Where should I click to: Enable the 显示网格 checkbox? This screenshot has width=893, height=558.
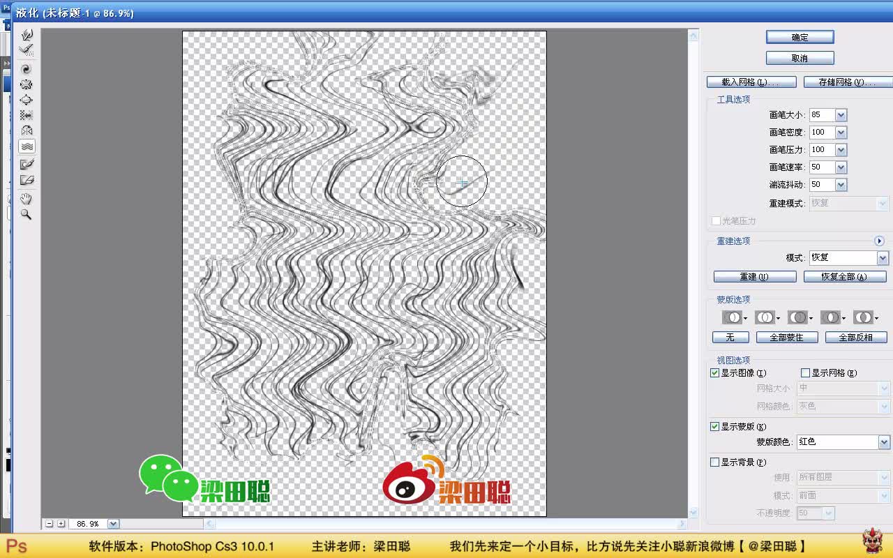point(806,372)
